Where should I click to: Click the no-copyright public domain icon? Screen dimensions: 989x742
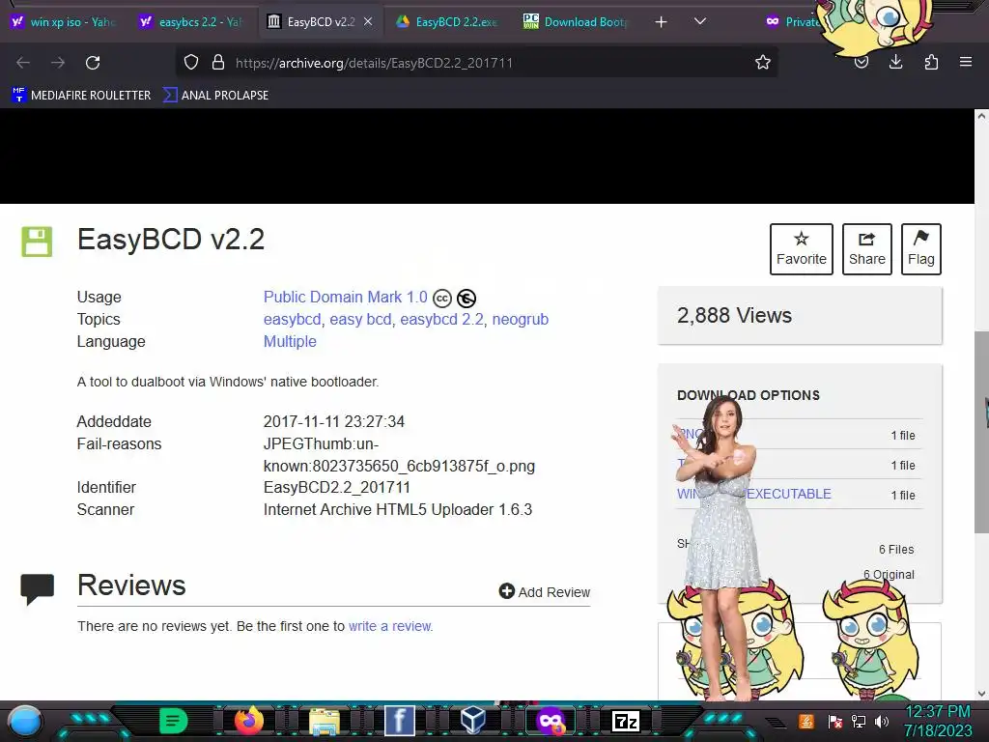[x=466, y=298]
